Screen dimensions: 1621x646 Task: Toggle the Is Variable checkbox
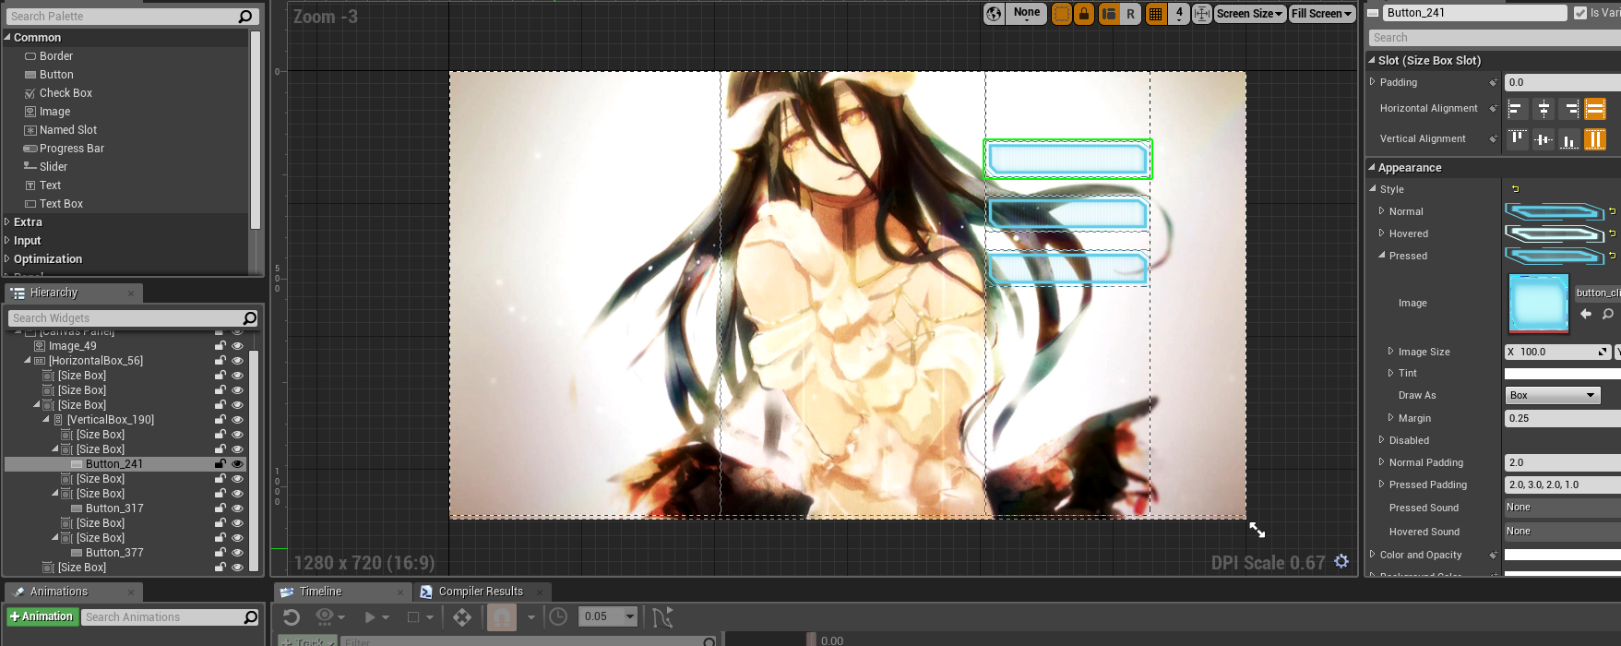1580,13
